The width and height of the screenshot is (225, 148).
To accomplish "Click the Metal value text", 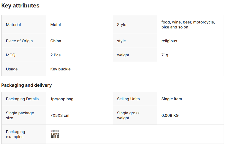I will tap(55, 25).
